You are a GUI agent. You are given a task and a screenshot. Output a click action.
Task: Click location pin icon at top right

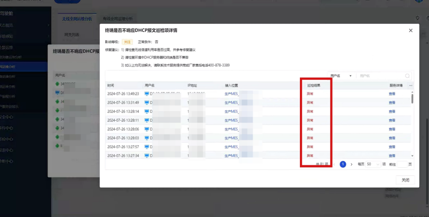417,18
